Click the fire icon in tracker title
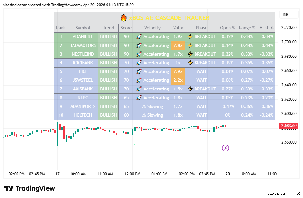The image size is (303, 198). (x=124, y=18)
